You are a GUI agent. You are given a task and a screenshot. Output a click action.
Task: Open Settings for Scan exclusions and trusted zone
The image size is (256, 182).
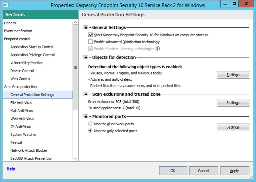point(233,103)
